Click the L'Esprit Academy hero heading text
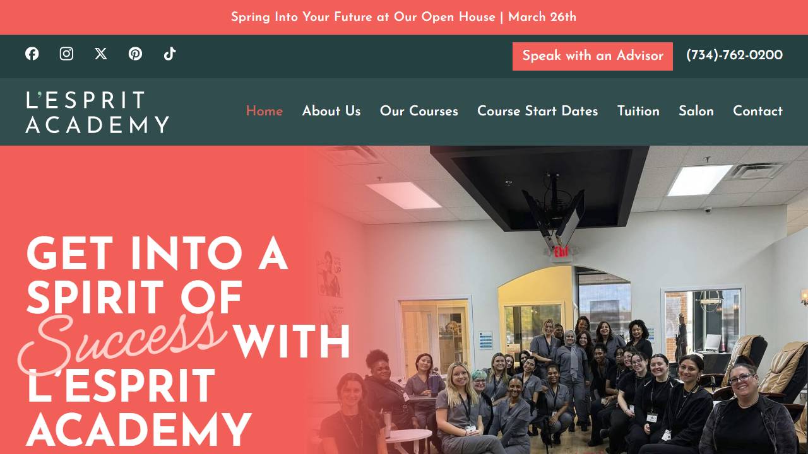Viewport: 808px width, 454px height. [139, 408]
